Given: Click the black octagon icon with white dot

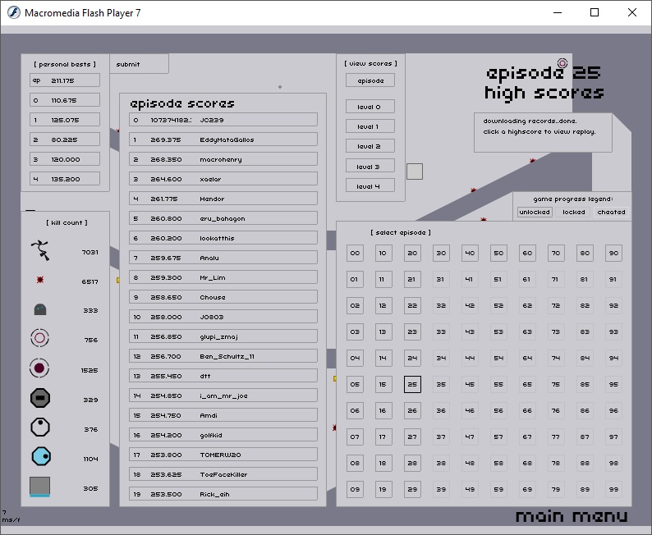Looking at the screenshot, I should [x=40, y=428].
